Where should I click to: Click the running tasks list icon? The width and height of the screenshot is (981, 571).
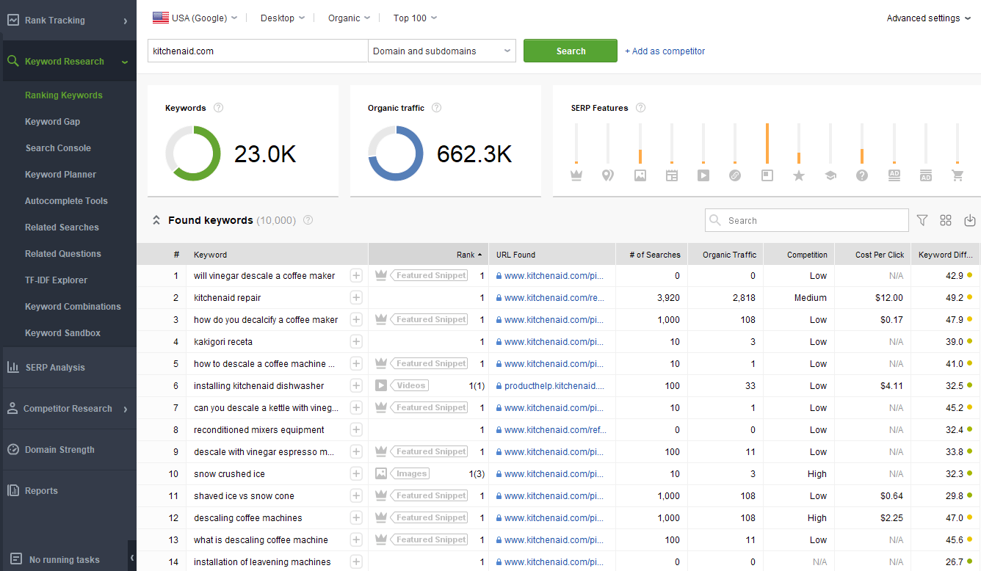[x=15, y=560]
